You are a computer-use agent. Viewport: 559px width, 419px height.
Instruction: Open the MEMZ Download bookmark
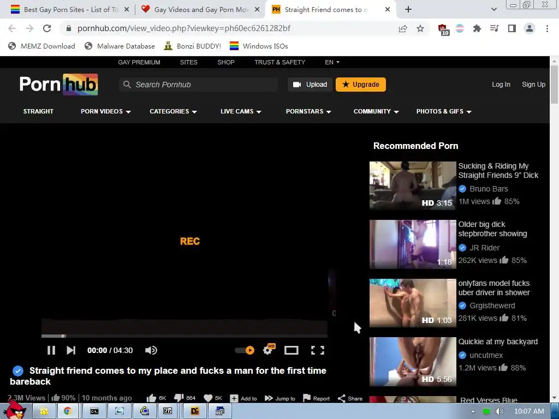(41, 46)
